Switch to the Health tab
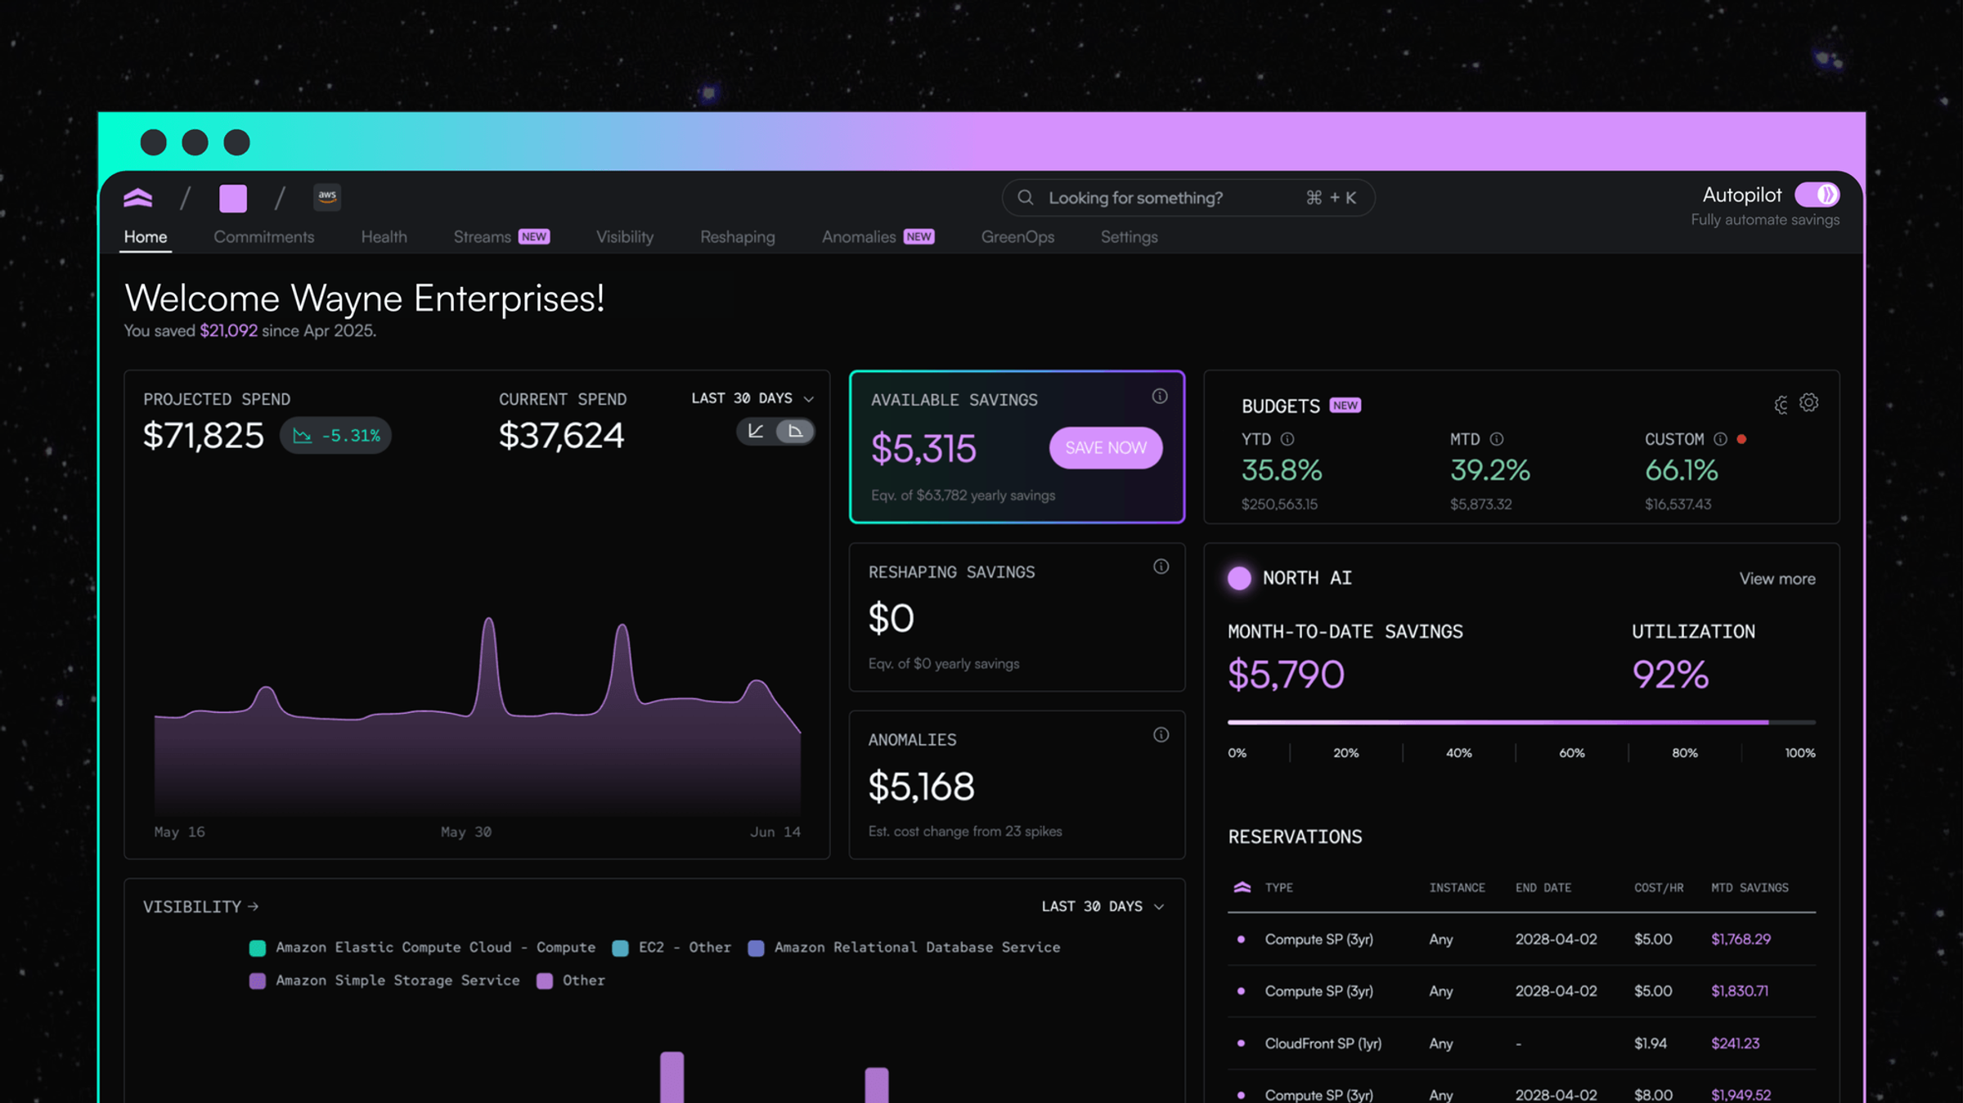Viewport: 1963px width, 1103px height. [384, 237]
